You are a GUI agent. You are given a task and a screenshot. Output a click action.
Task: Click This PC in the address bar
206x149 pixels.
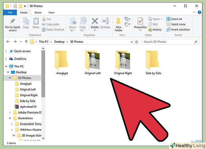coord(44,42)
